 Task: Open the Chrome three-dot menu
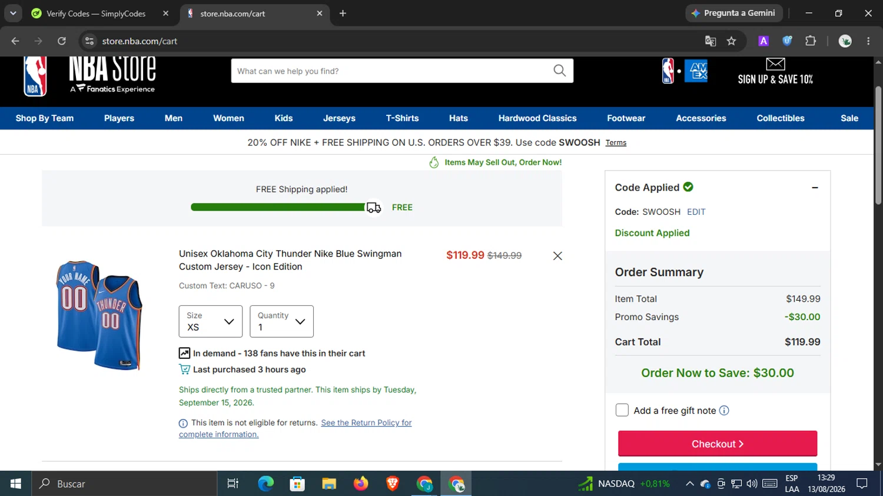(868, 41)
